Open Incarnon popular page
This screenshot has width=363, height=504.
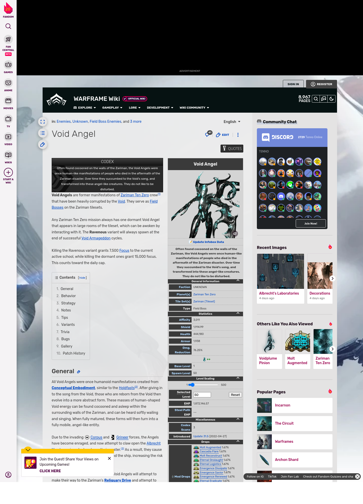click(295, 405)
